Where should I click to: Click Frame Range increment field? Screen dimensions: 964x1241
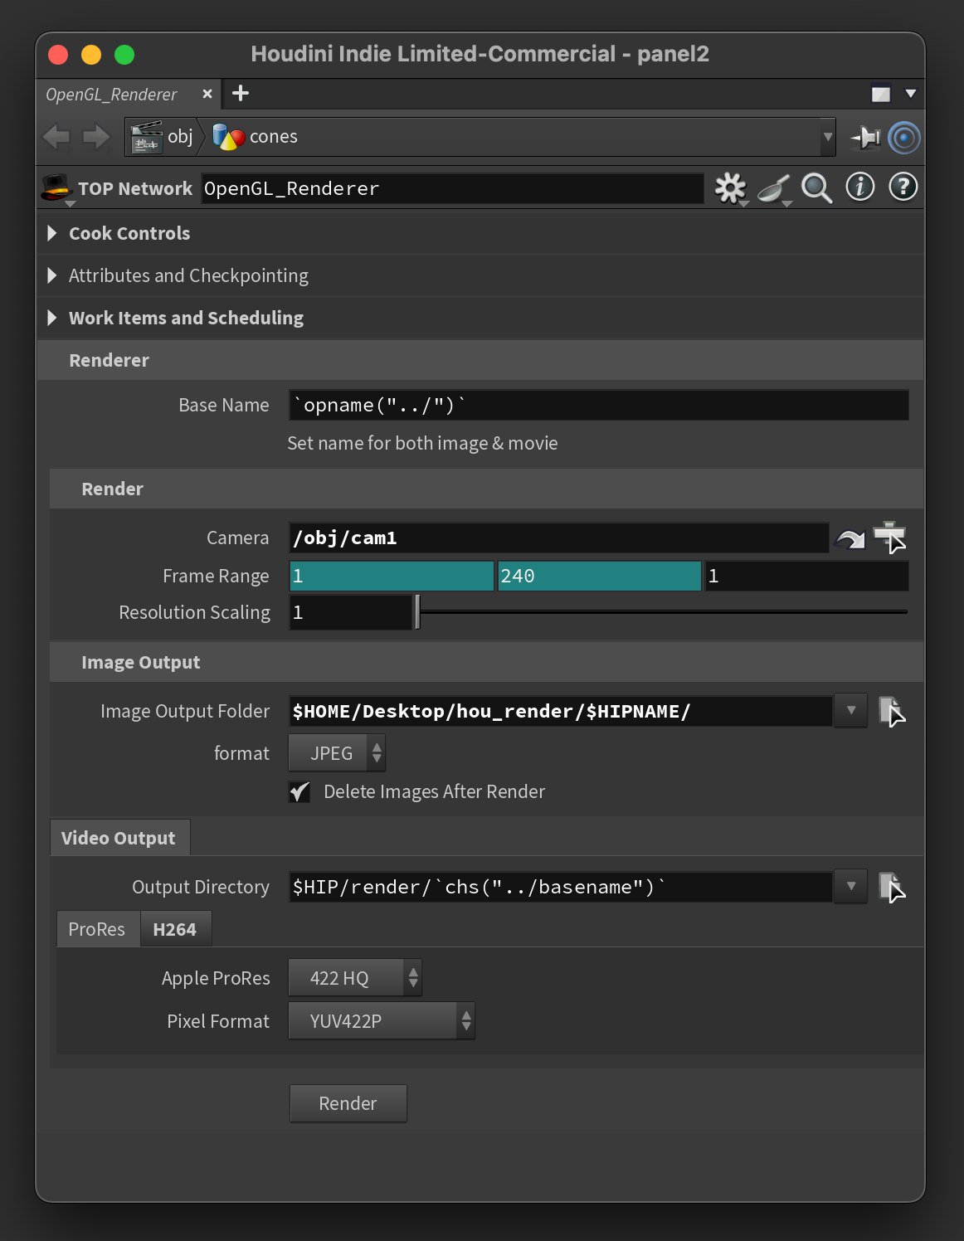(806, 576)
